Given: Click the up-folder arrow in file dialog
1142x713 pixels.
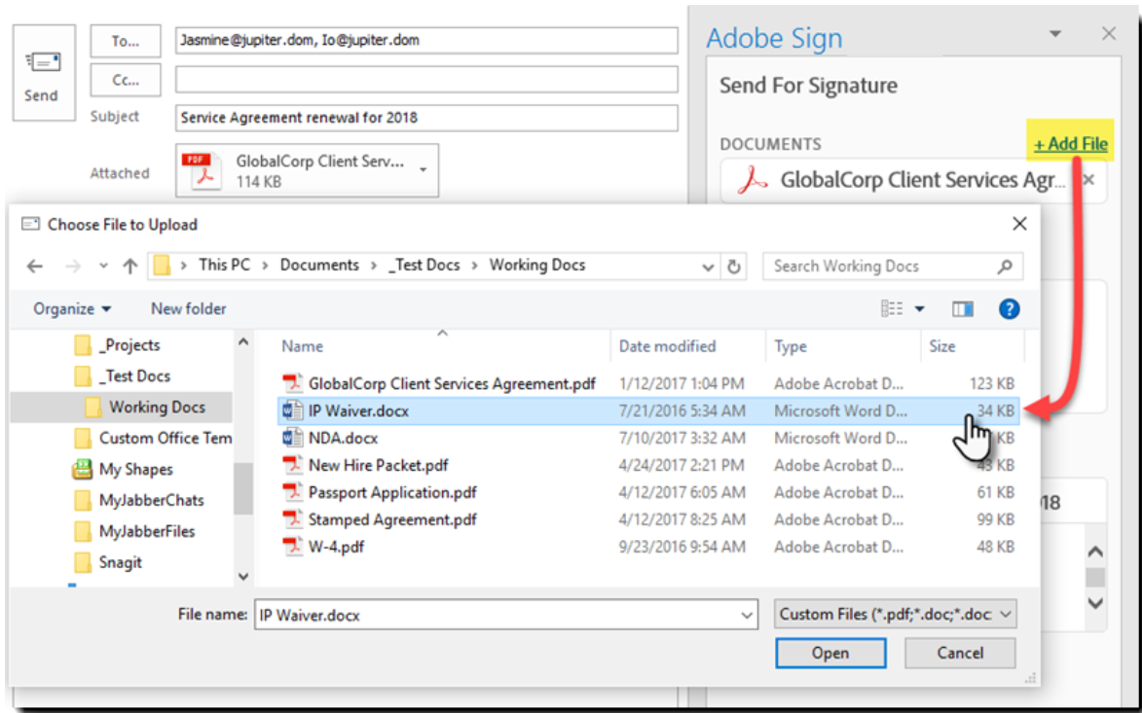Looking at the screenshot, I should tap(129, 267).
